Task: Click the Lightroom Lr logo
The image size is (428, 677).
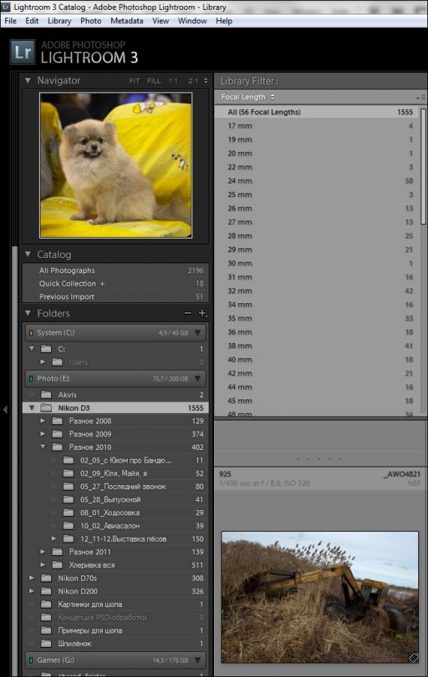Action: 23,52
